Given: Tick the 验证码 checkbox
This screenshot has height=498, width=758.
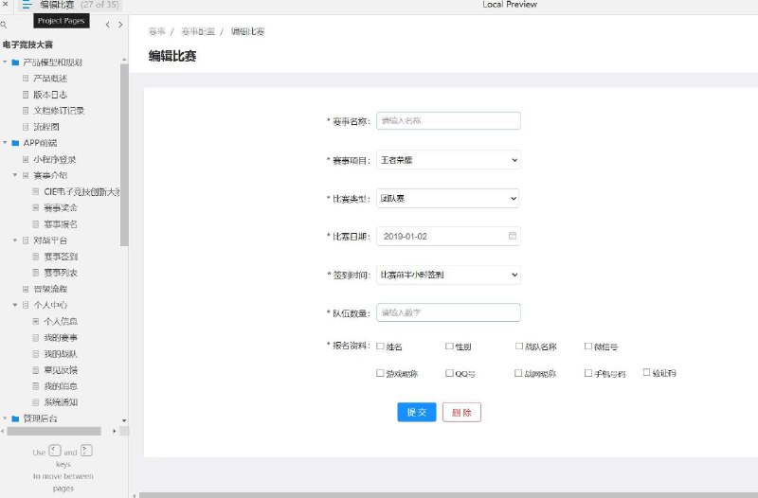Looking at the screenshot, I should 646,372.
